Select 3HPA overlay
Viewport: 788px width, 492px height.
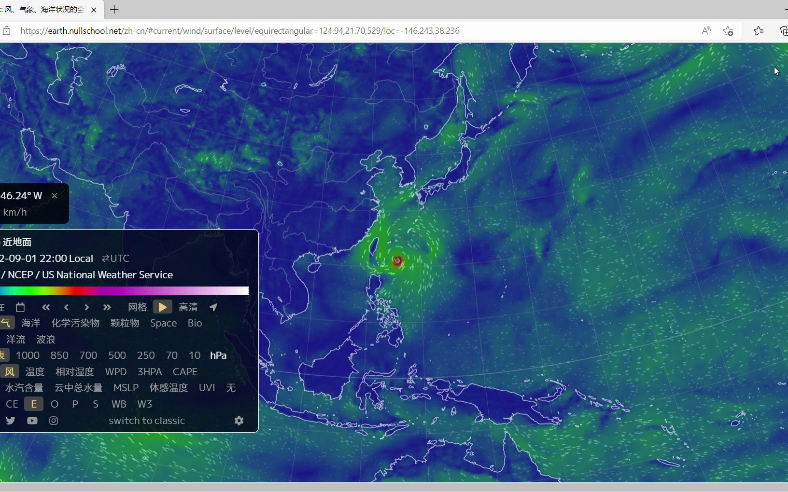(150, 372)
